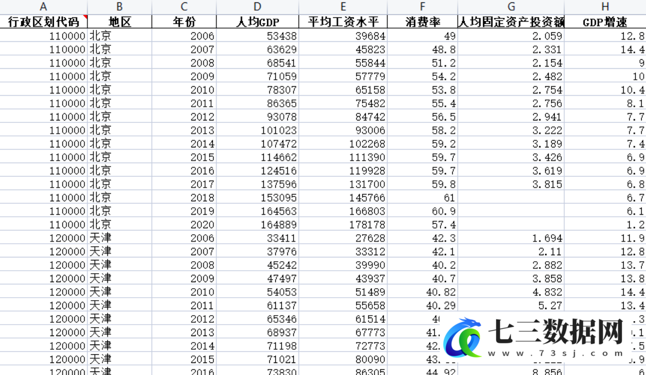Click the 平均工资水平 header cell
Screen dimensions: 646x375
click(343, 22)
